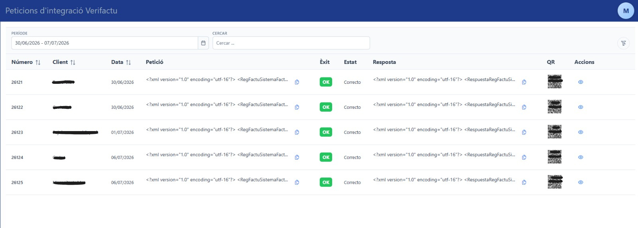The height and width of the screenshot is (228, 638).
Task: Select the Número cell 26124
Action: pyautogui.click(x=17, y=157)
